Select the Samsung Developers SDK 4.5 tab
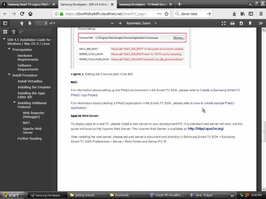 pos(84,4)
